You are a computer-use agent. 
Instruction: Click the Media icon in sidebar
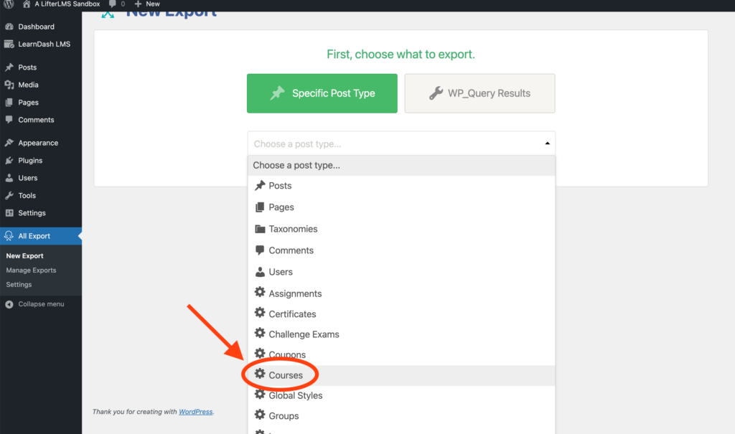[9, 85]
